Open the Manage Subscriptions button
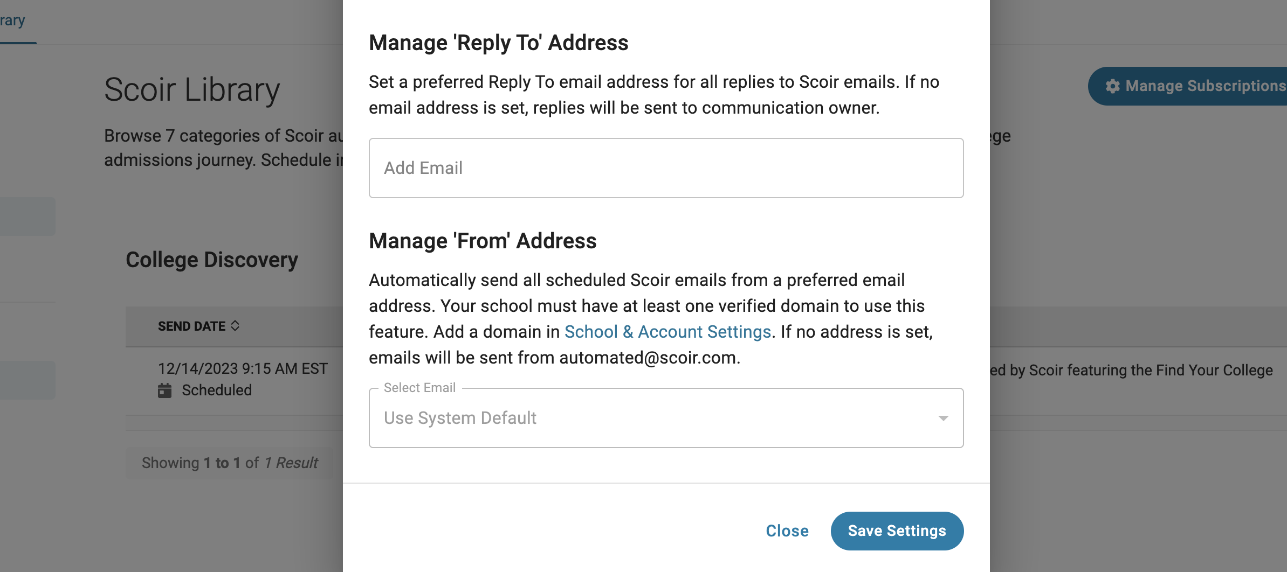The height and width of the screenshot is (572, 1287). 1187,86
